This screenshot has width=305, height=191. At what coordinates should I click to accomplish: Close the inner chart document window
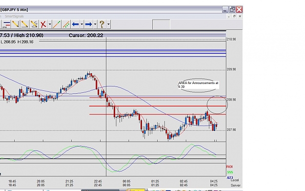(x=240, y=16)
